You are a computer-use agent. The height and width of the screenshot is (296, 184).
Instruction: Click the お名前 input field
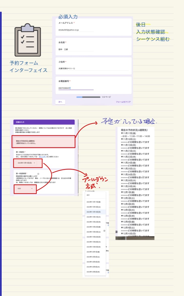point(76,49)
